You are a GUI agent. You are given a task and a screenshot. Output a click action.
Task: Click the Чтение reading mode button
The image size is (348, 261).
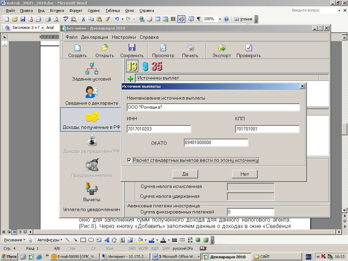click(243, 19)
